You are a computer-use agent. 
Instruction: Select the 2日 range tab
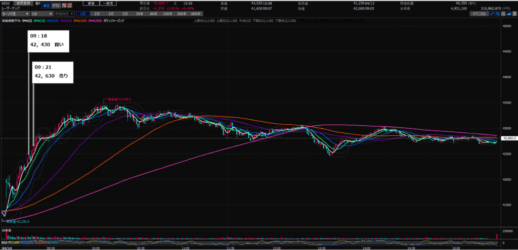pyautogui.click(x=97, y=14)
